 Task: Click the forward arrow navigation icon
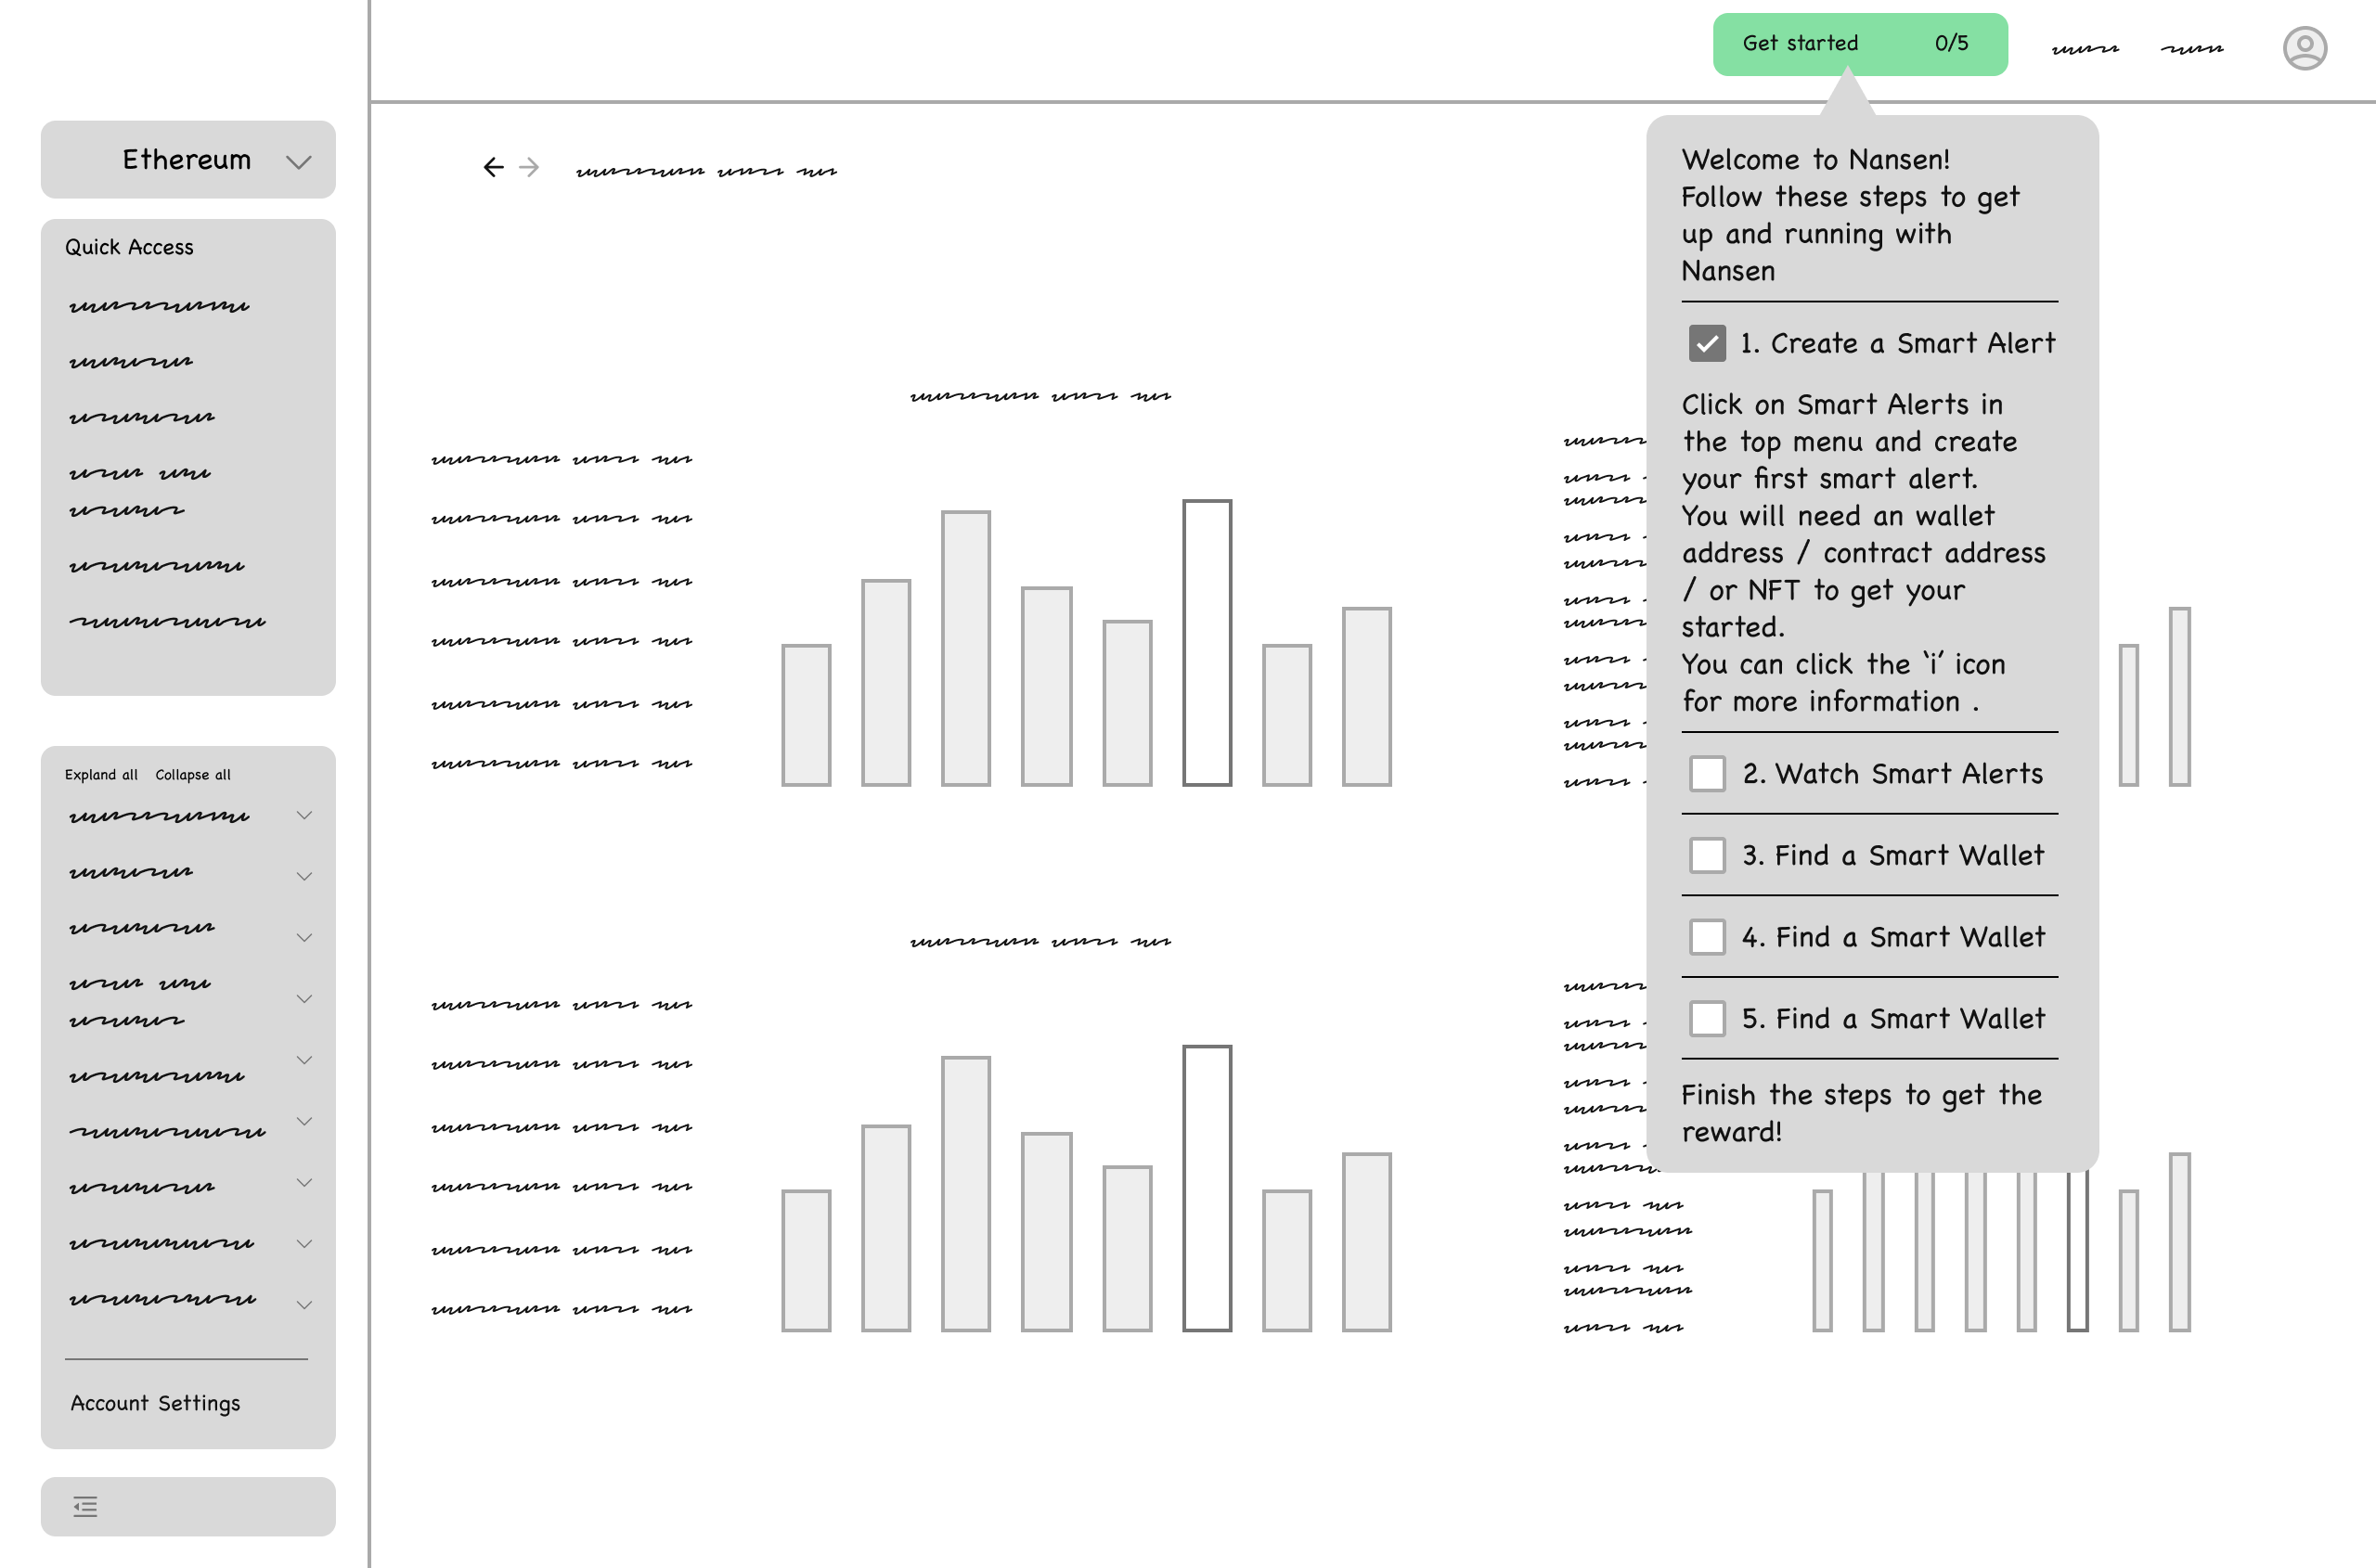[x=529, y=167]
